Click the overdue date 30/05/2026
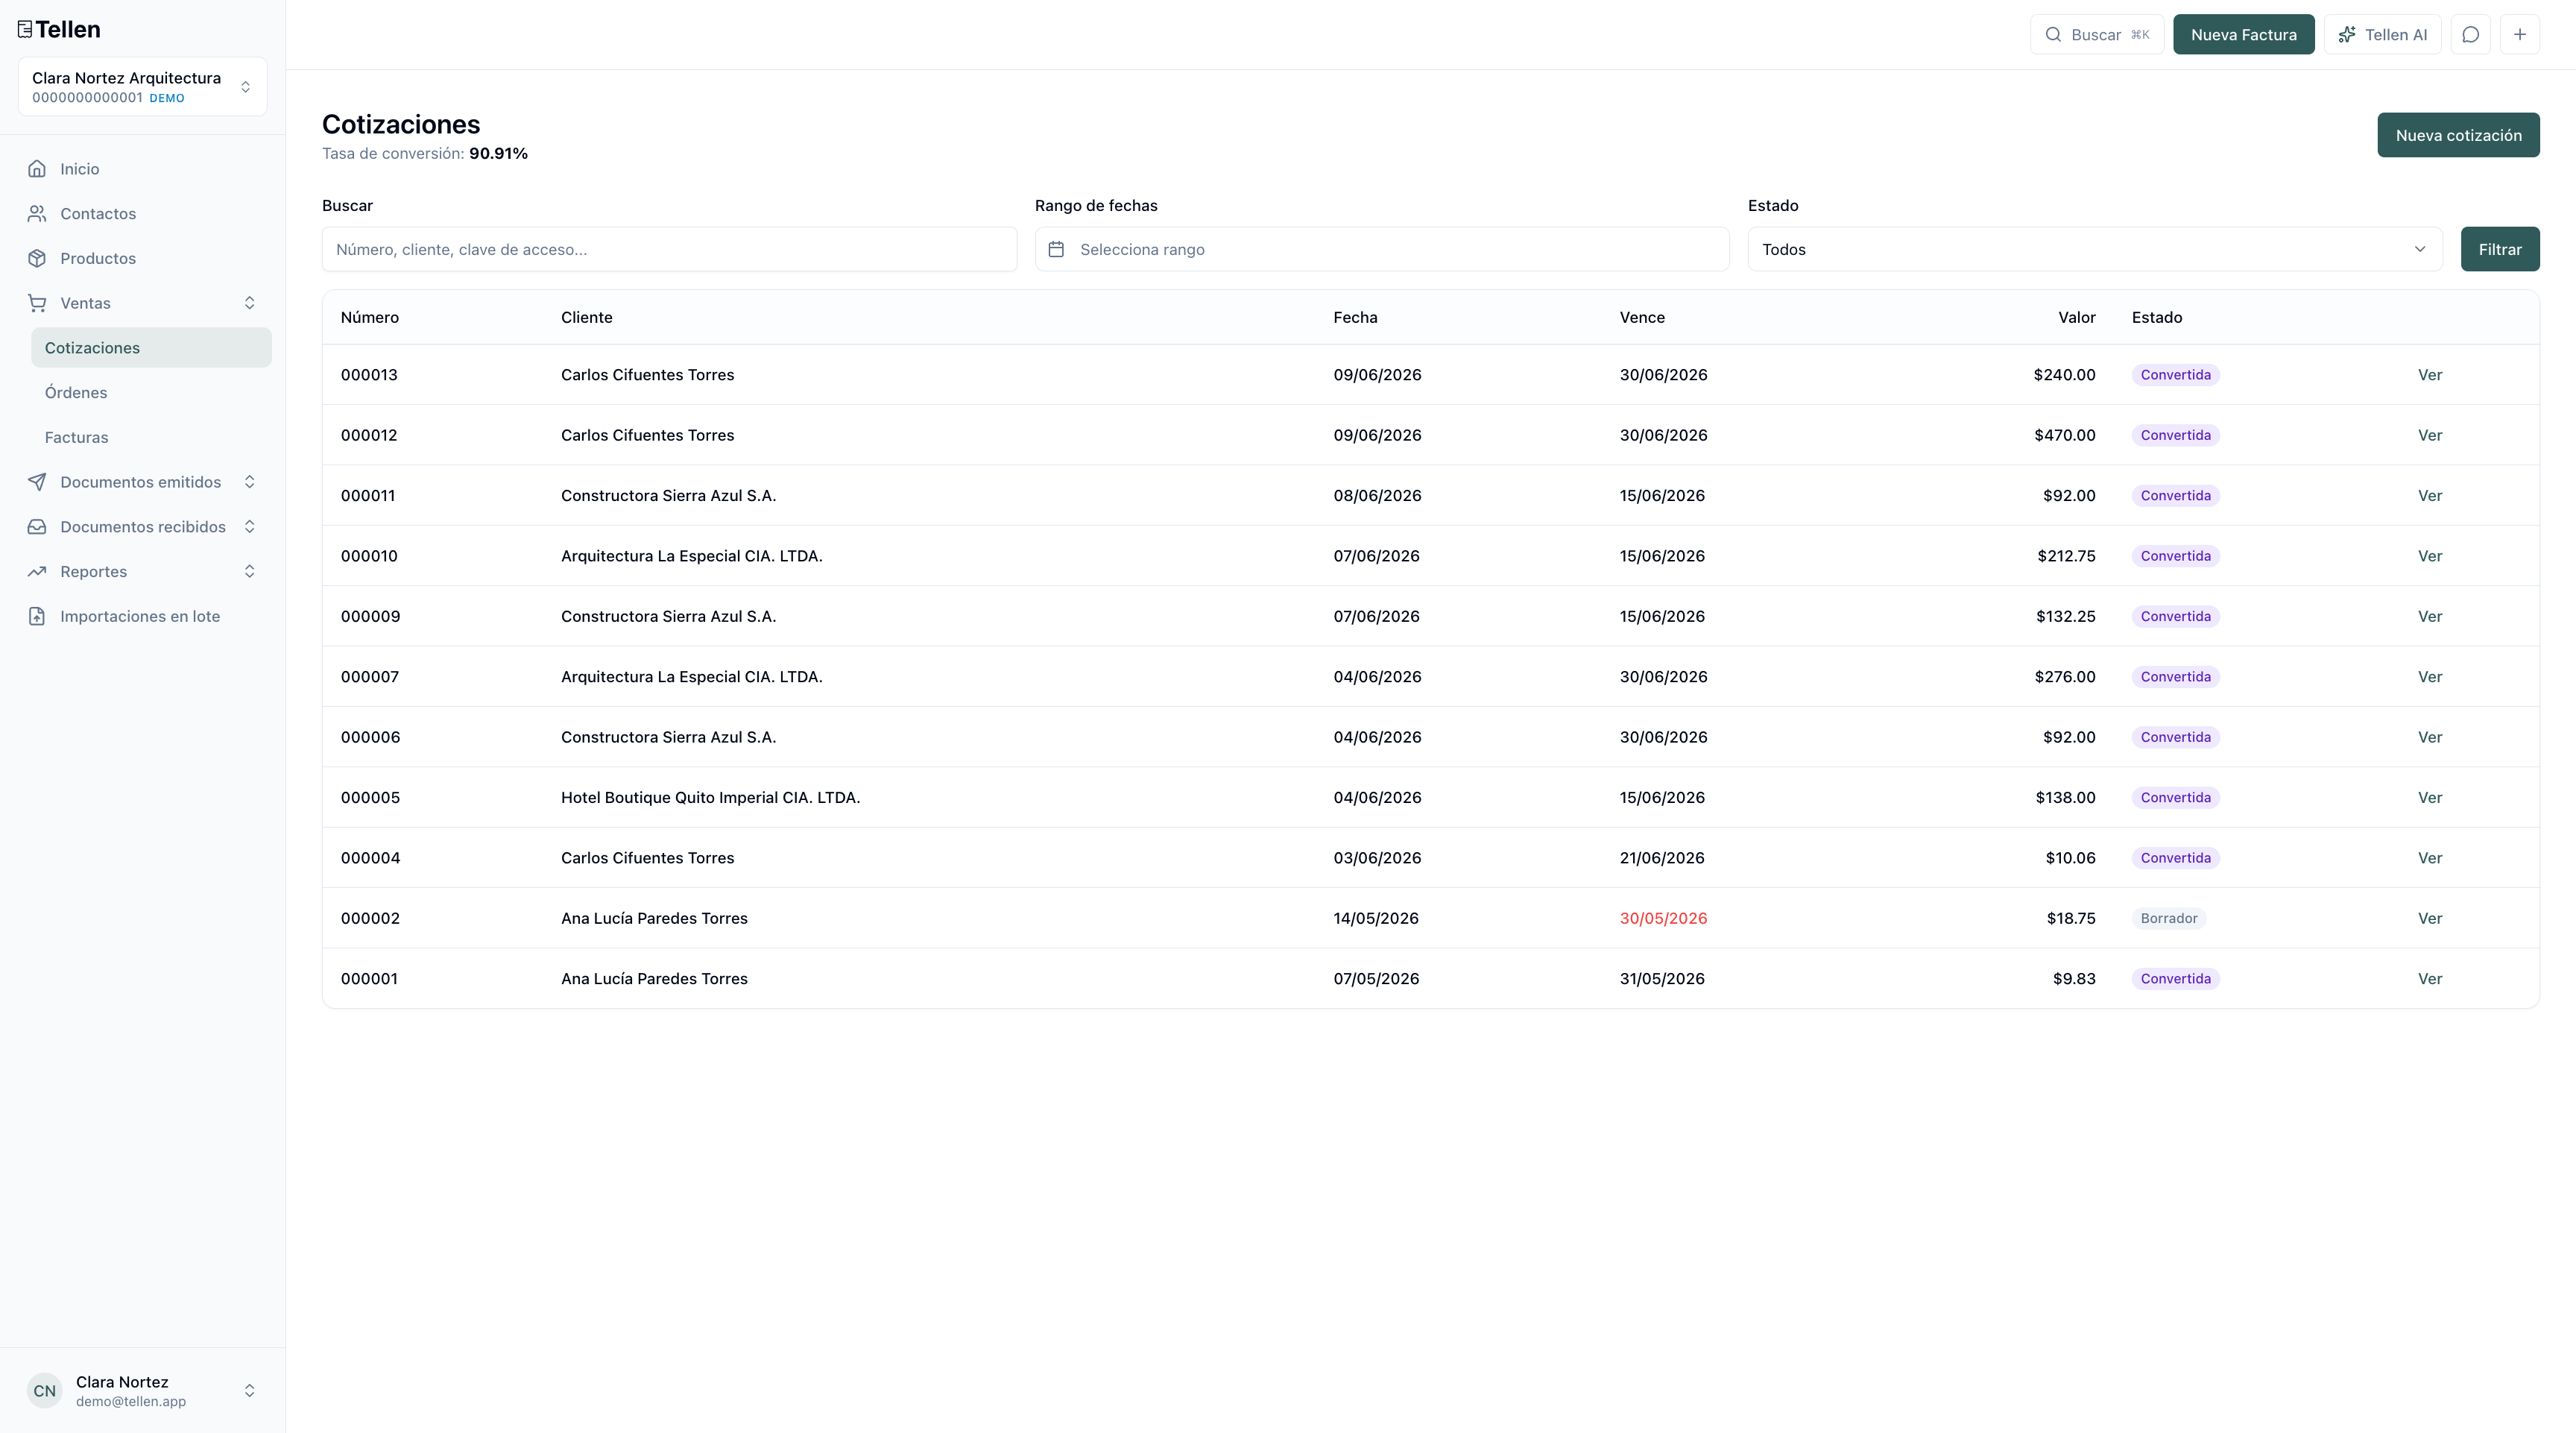The image size is (2576, 1433). click(x=1663, y=918)
